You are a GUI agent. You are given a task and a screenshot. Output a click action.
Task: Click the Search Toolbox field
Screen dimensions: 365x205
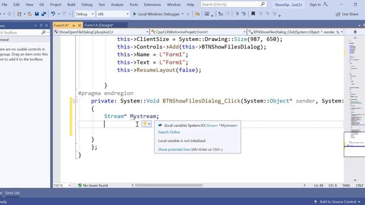[21, 32]
